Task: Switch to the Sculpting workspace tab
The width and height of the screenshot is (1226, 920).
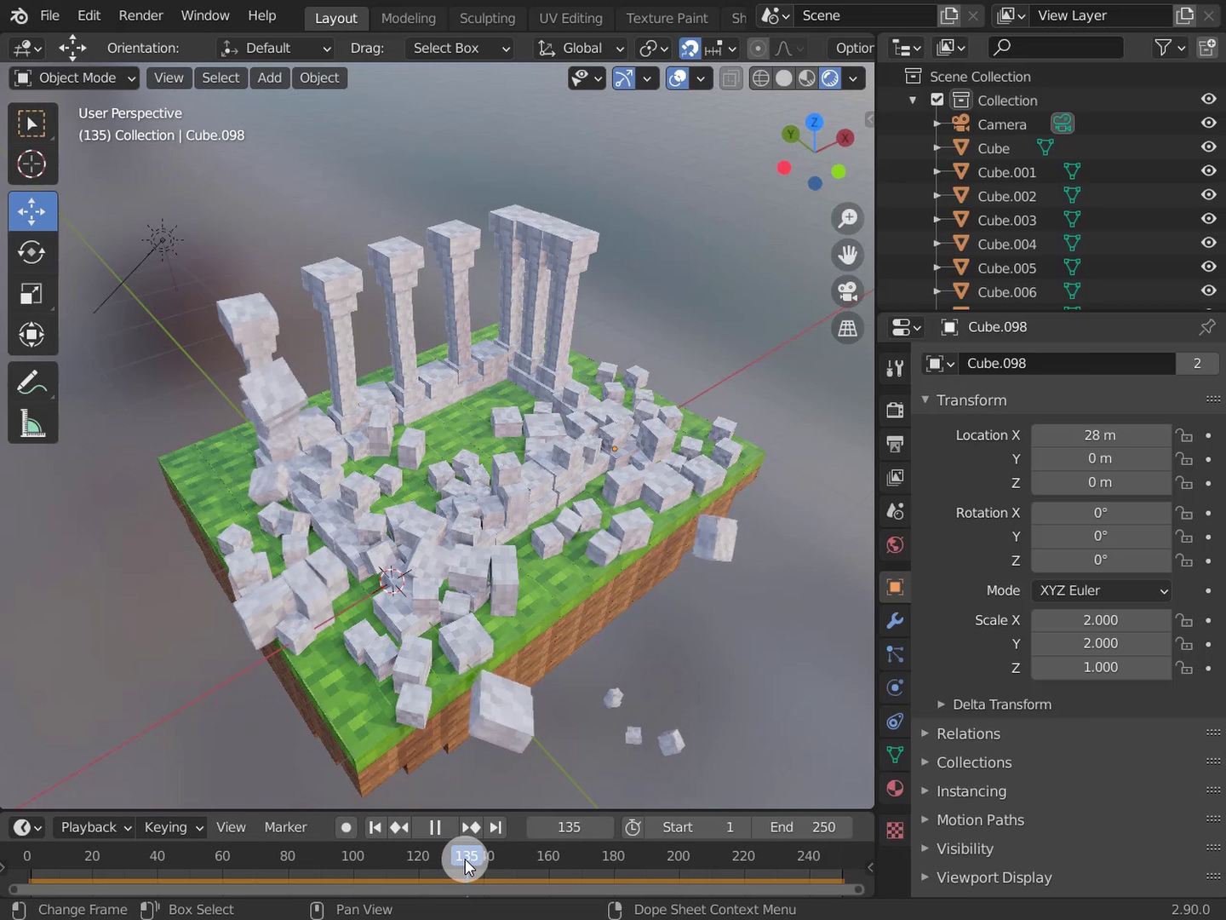Action: pos(487,18)
